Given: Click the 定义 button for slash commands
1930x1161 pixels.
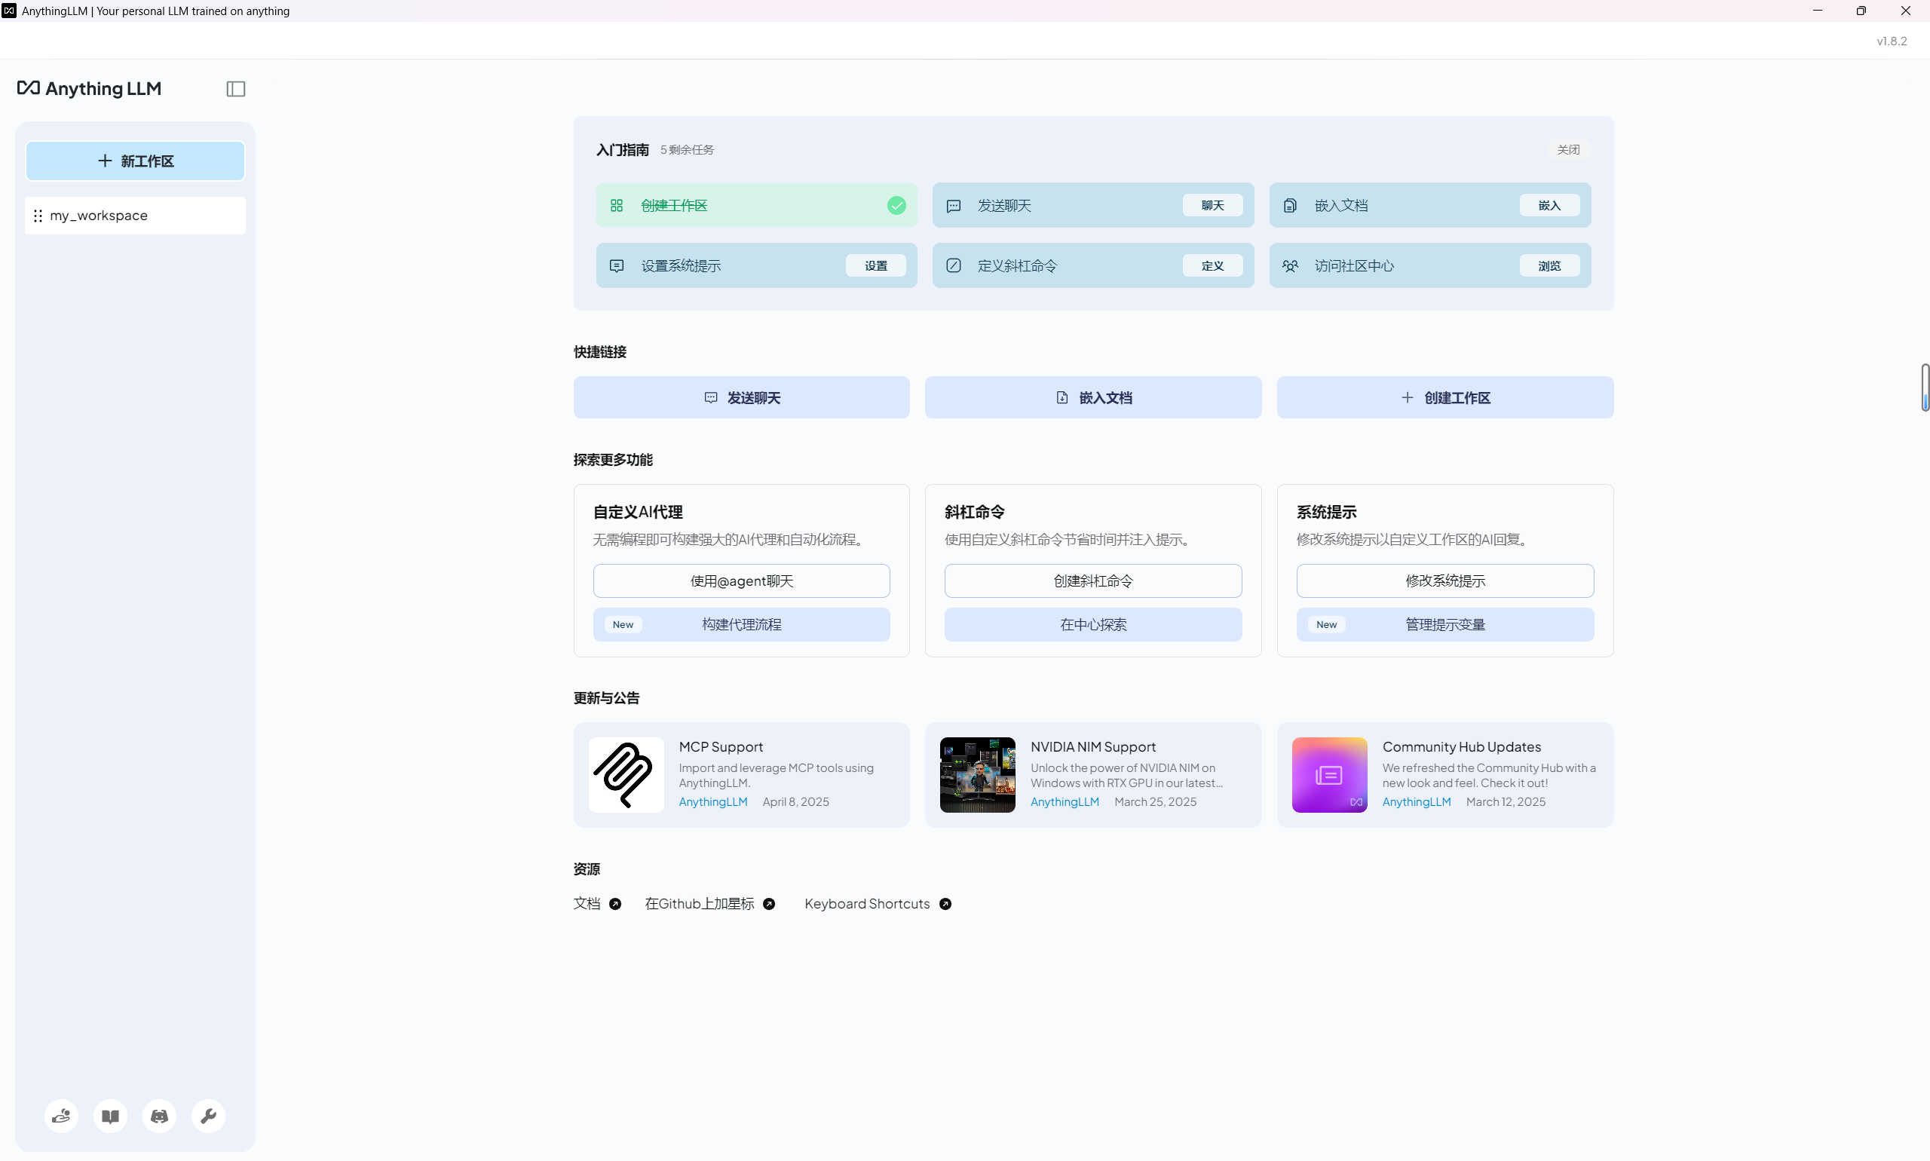Looking at the screenshot, I should pyautogui.click(x=1212, y=266).
